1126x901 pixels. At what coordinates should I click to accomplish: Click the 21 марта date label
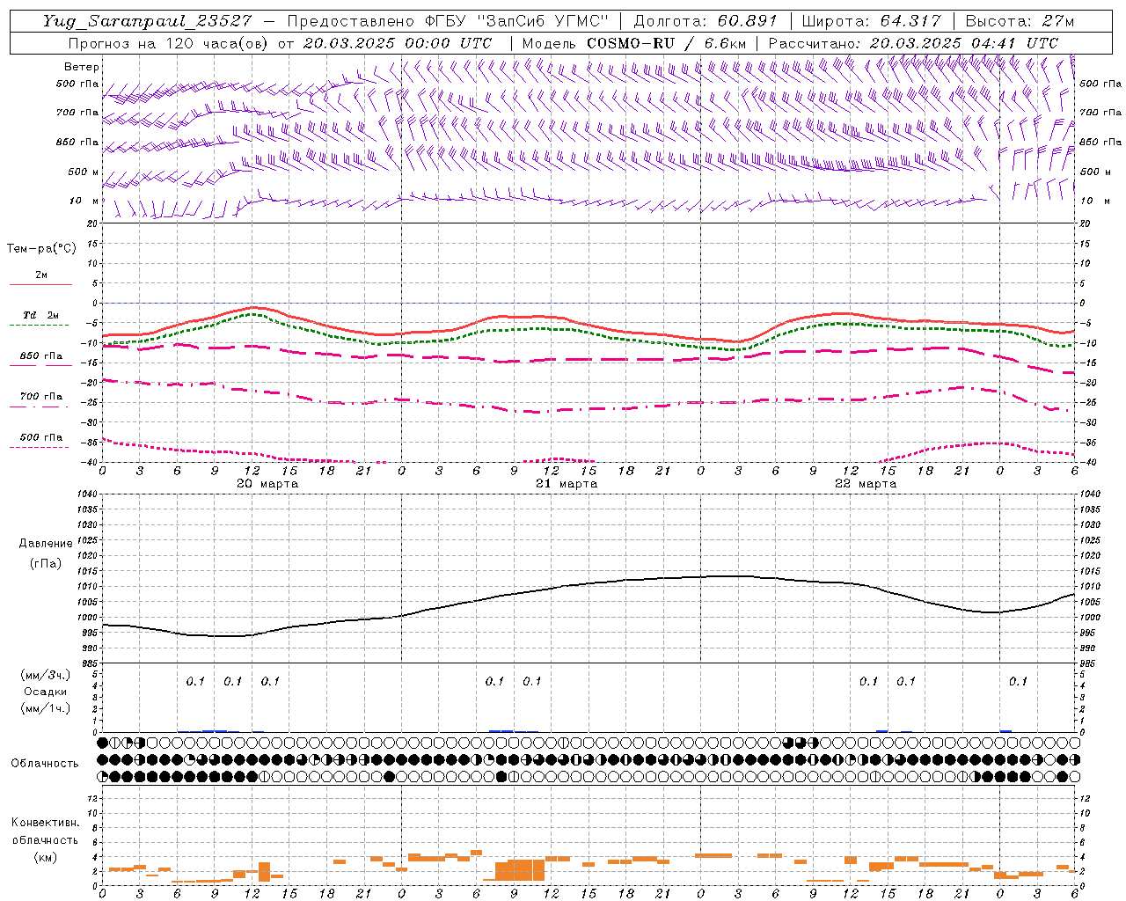[x=567, y=484]
